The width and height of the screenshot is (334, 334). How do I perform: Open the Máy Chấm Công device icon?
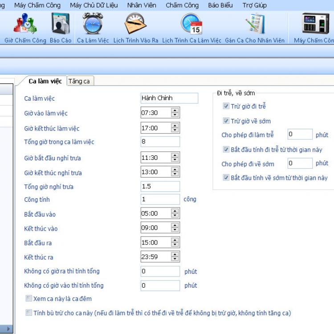coord(315,24)
